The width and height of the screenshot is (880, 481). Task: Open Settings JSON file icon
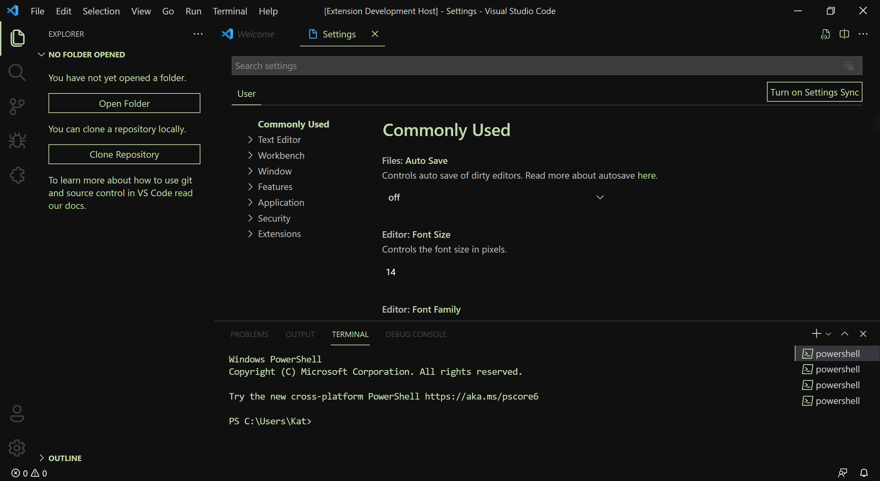825,34
